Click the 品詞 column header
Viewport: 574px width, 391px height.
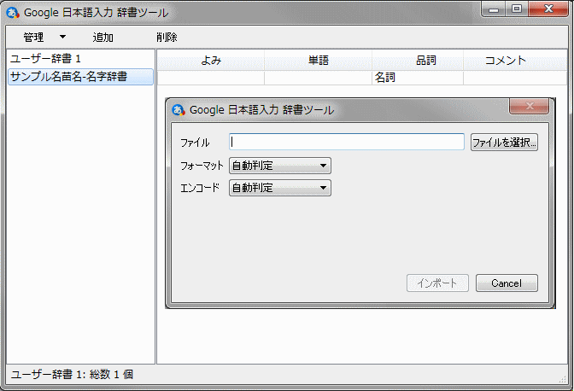[x=418, y=60]
